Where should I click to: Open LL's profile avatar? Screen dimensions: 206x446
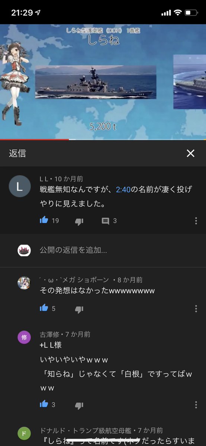(x=20, y=186)
